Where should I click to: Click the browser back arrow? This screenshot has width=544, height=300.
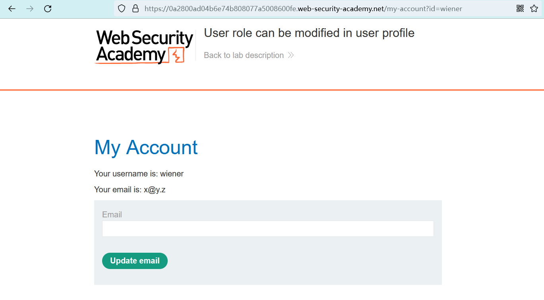pos(12,8)
